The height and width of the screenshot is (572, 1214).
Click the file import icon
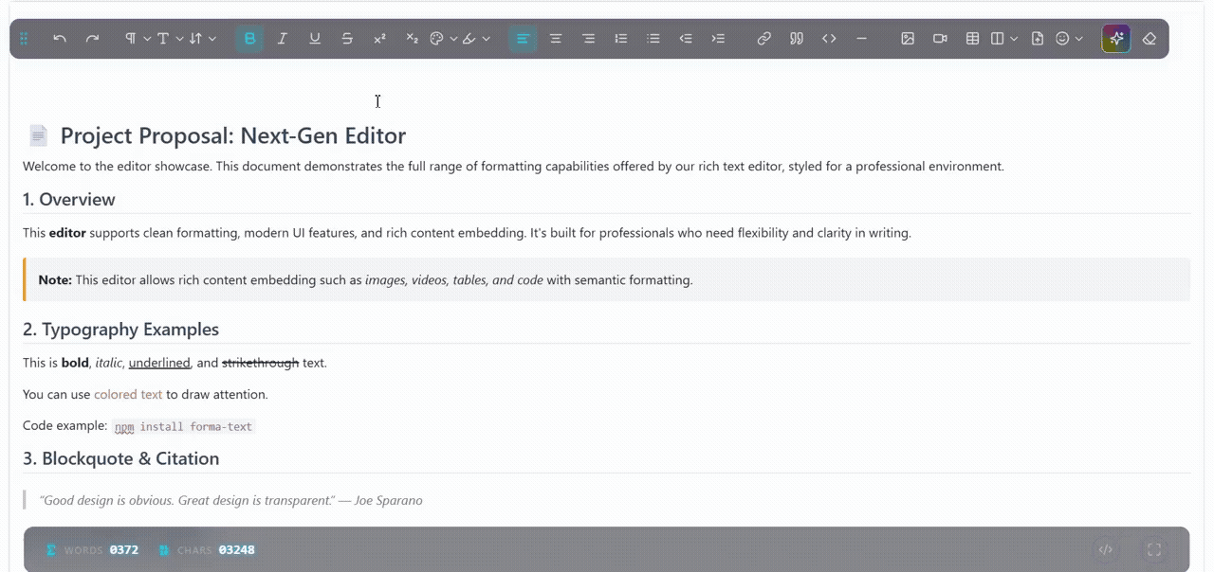pyautogui.click(x=1038, y=39)
